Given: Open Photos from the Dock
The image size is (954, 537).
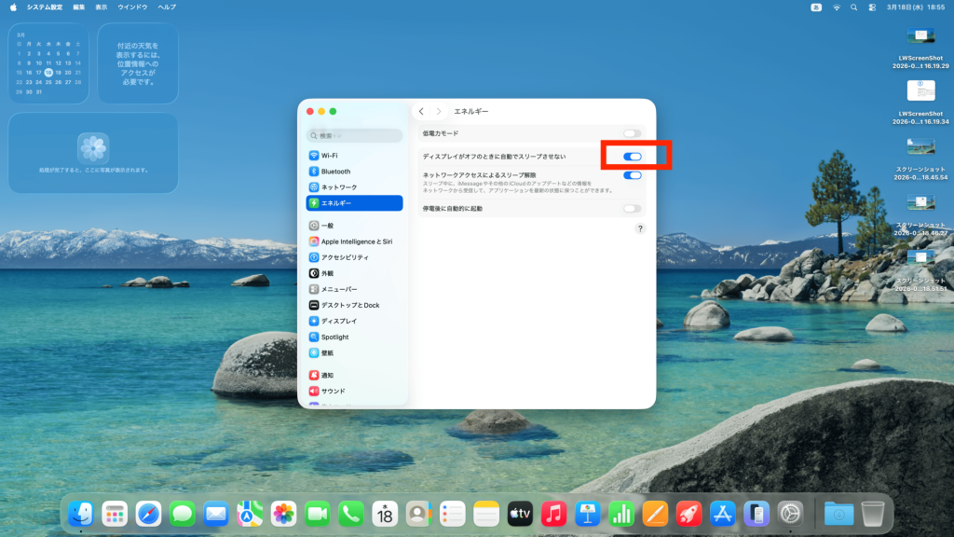Looking at the screenshot, I should 283,514.
